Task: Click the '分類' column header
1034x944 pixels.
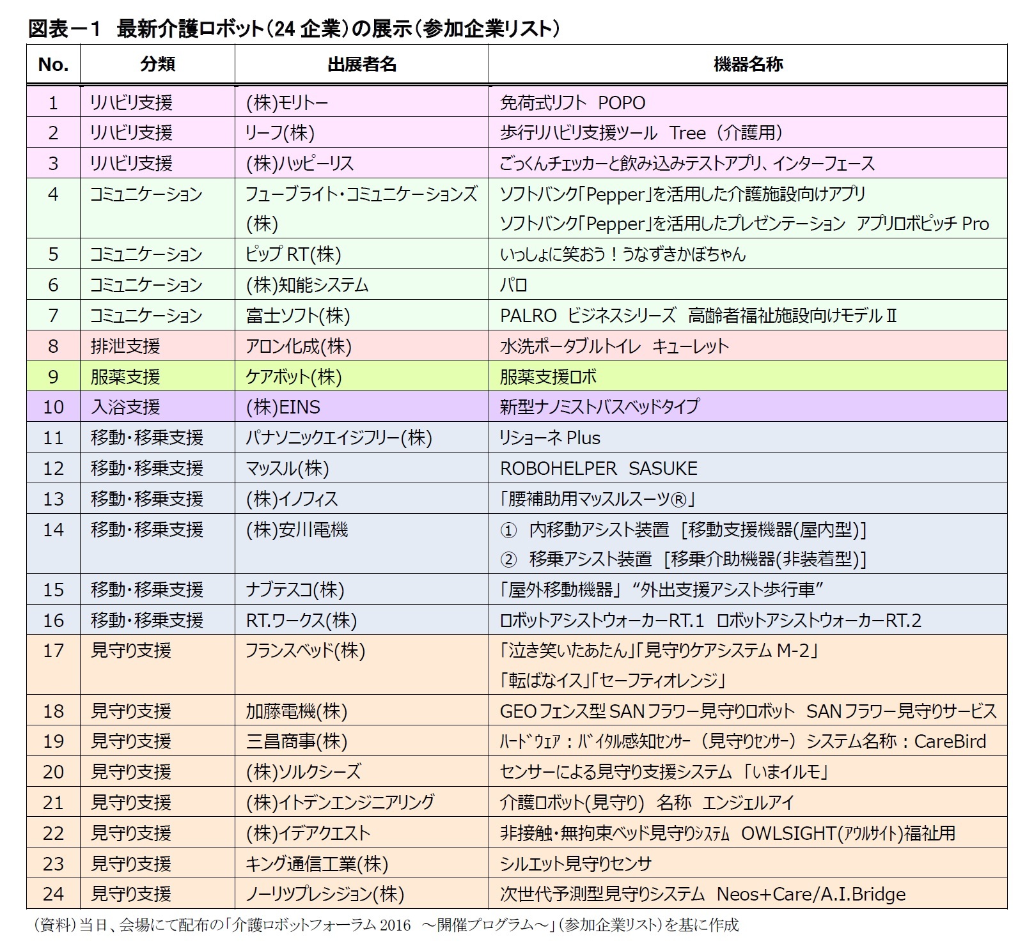Action: [157, 64]
